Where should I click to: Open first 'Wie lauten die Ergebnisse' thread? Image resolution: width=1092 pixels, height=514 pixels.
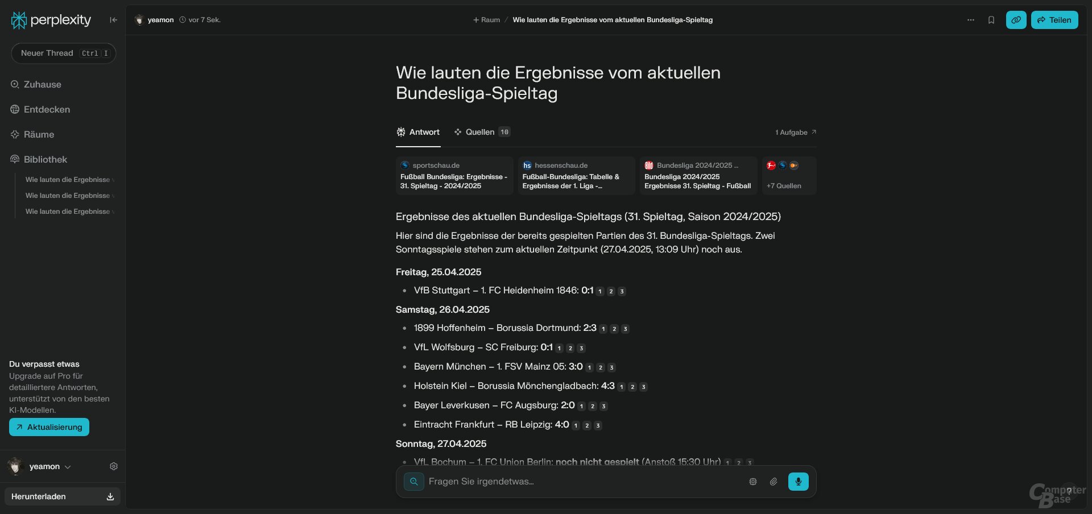pyautogui.click(x=69, y=180)
